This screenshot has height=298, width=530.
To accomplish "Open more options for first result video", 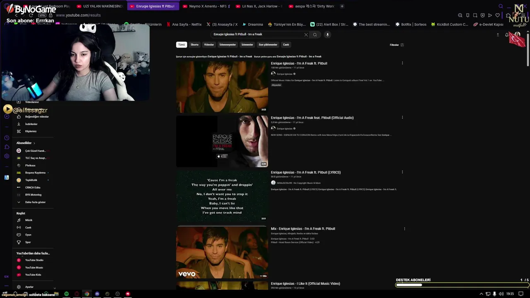I will (x=402, y=63).
